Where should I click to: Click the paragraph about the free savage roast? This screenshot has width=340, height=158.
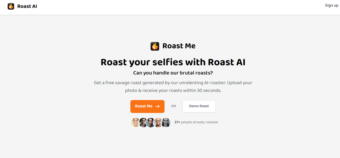(x=173, y=87)
